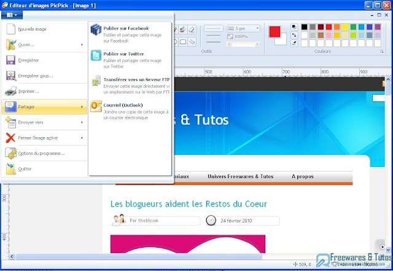This screenshot has height=271, width=393.
Task: Click the Quitter icon
Action: [10, 169]
